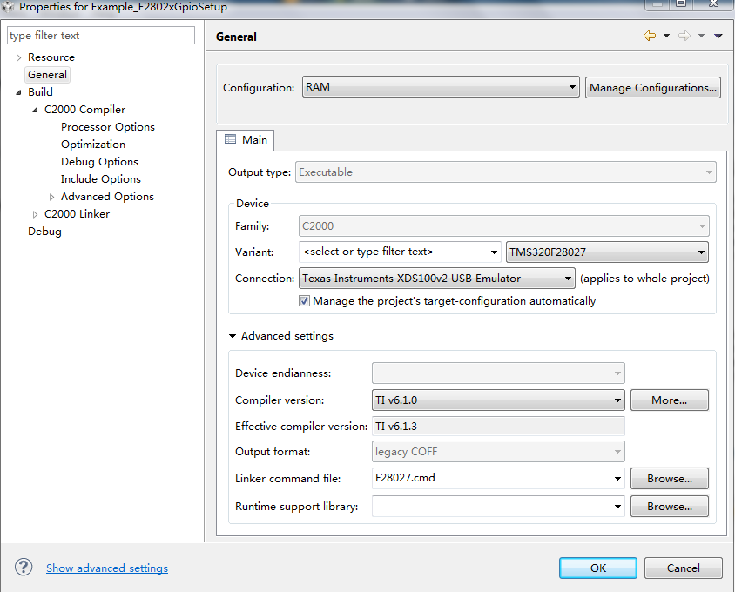Select Optimization tree item
735x592 pixels.
93,145
